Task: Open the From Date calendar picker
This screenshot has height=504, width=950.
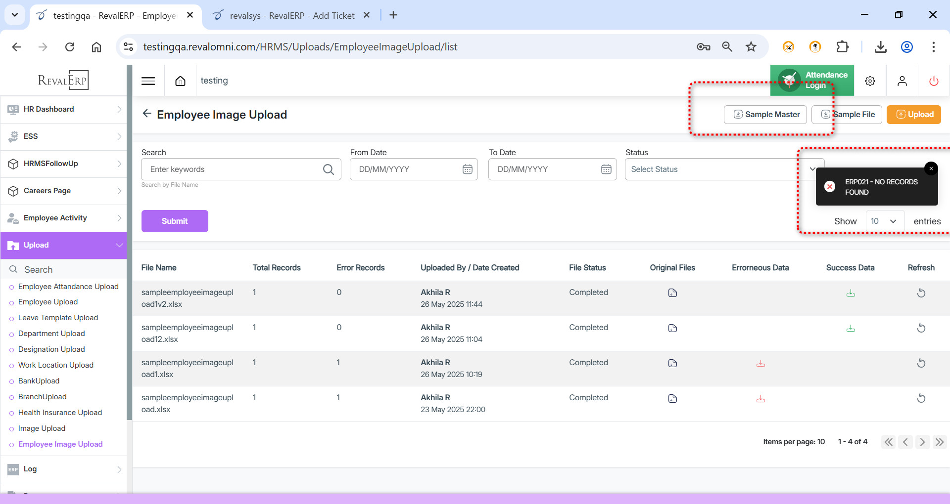Action: [467, 169]
